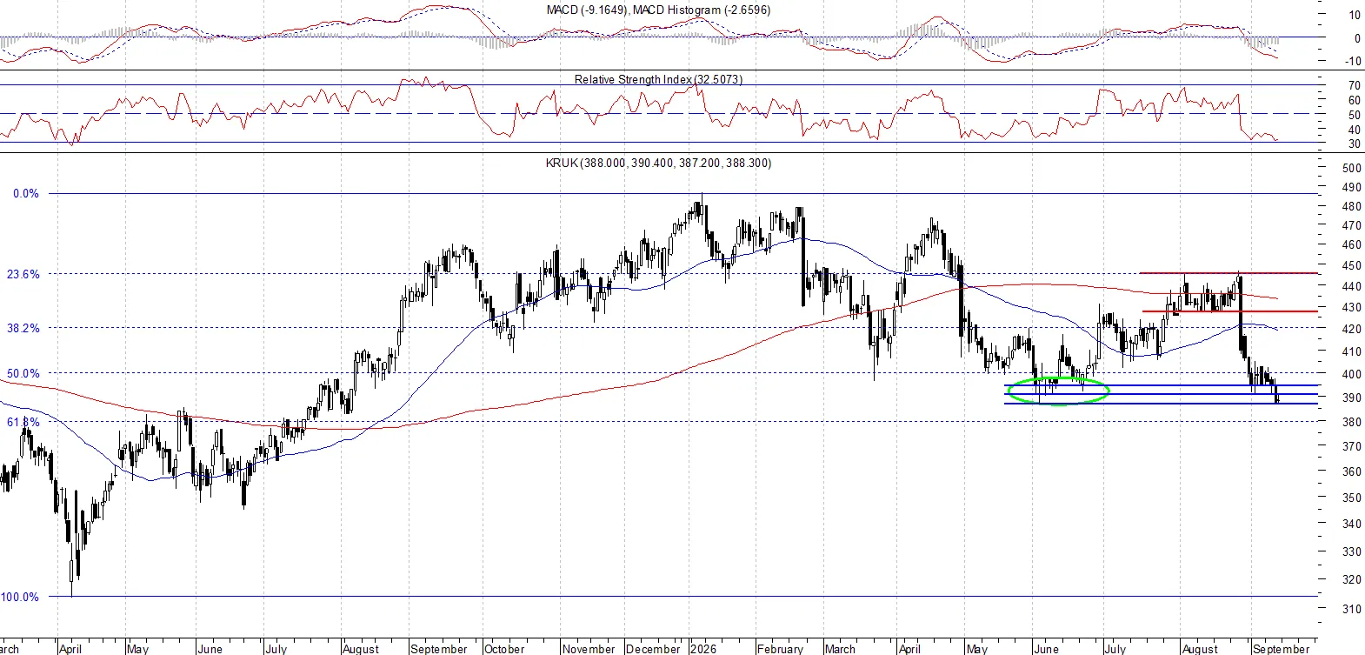Select the 0.0% Fibonacci level label
The width and height of the screenshot is (1365, 655).
pos(26,194)
